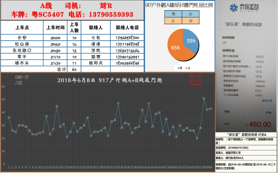
Task: Click the 樟木头 contact phone number
Action: tap(127, 63)
